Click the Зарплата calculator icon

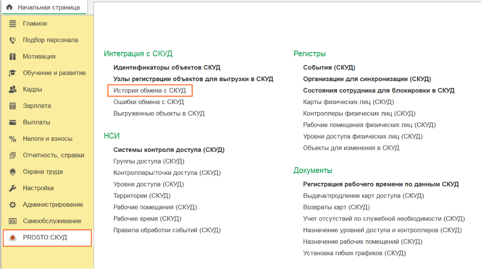(x=13, y=106)
